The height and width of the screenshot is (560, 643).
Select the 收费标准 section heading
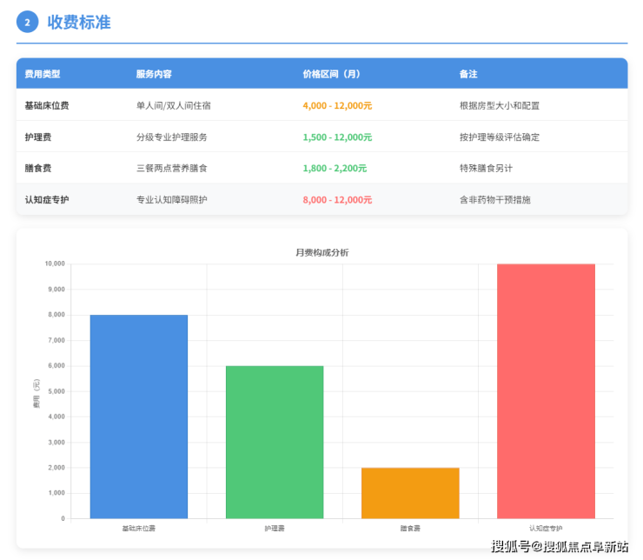click(79, 23)
